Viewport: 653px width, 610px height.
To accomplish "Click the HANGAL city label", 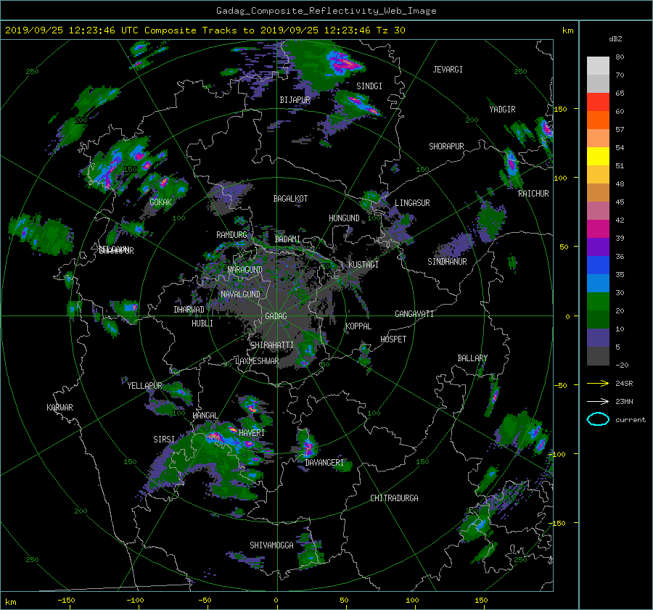I will click(x=205, y=416).
